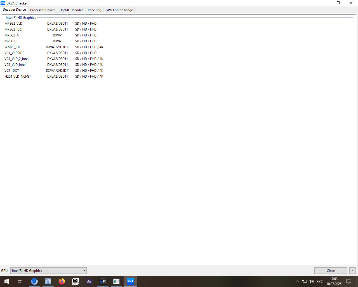This screenshot has width=358, height=287.
Task: Open Task View on the taskbar
Action: (20, 281)
